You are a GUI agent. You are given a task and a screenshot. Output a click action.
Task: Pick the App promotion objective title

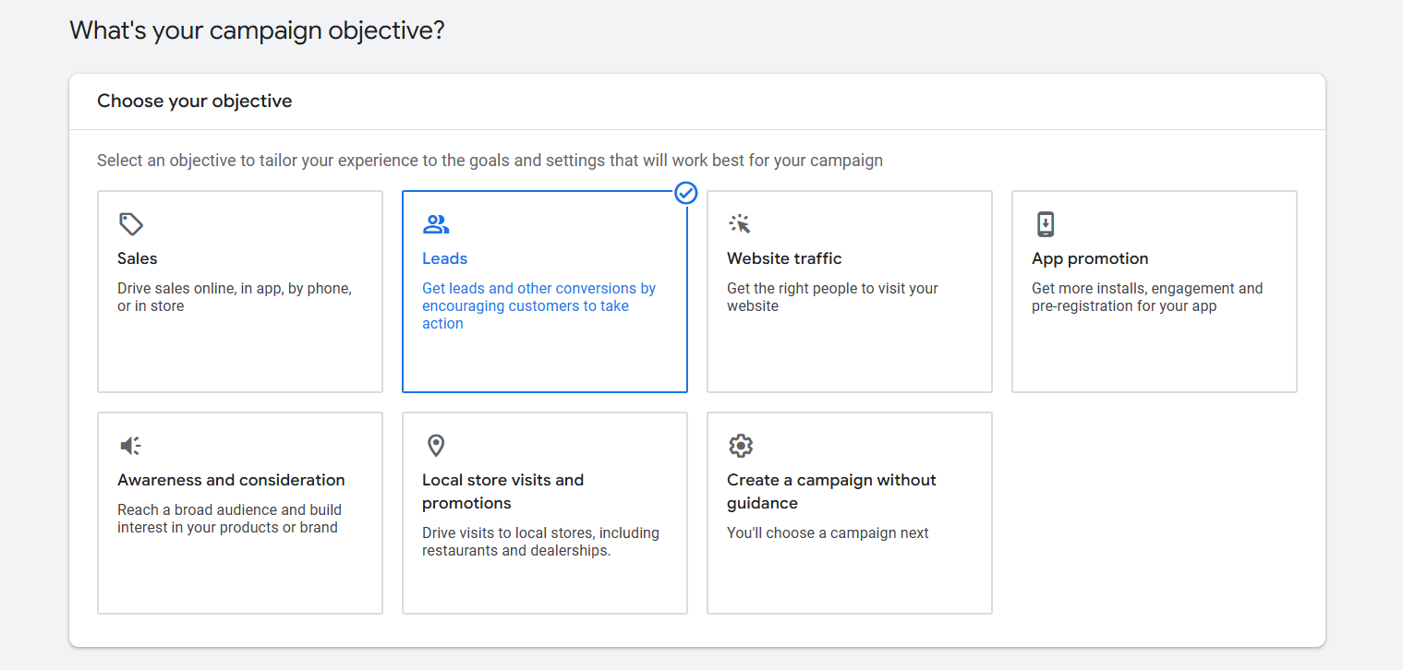(1090, 258)
